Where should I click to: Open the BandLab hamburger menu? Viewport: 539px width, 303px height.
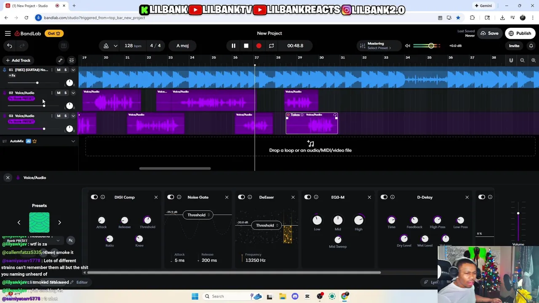[x=8, y=33]
